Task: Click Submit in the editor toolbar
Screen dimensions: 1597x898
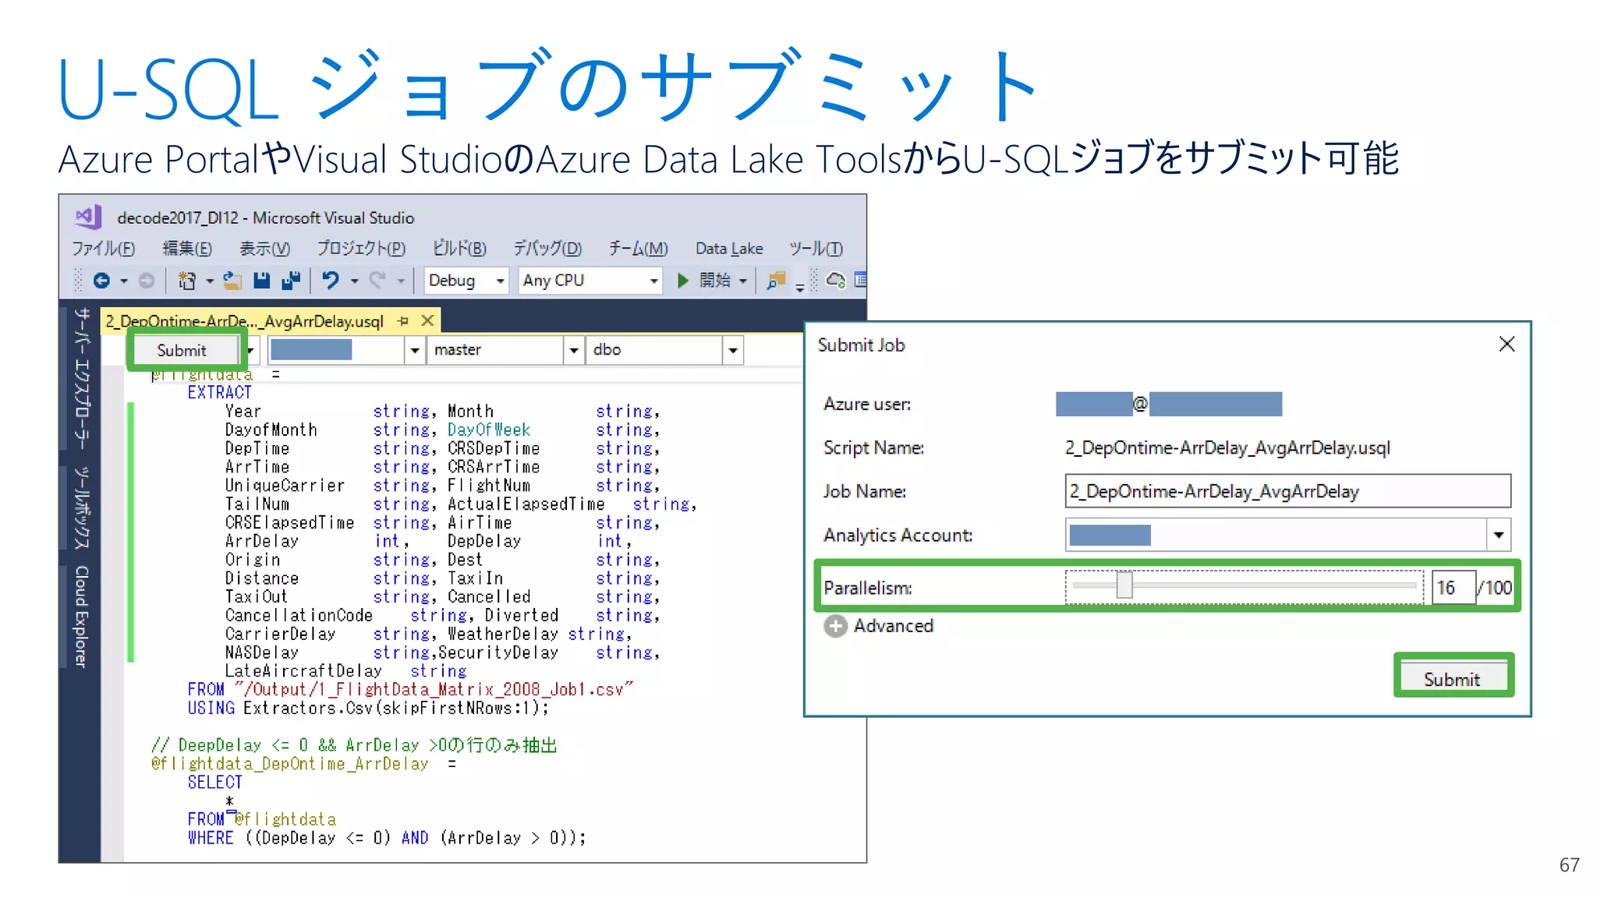Action: pos(182,350)
